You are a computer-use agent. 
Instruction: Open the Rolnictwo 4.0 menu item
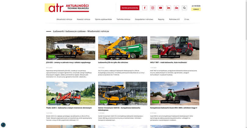(x=174, y=19)
